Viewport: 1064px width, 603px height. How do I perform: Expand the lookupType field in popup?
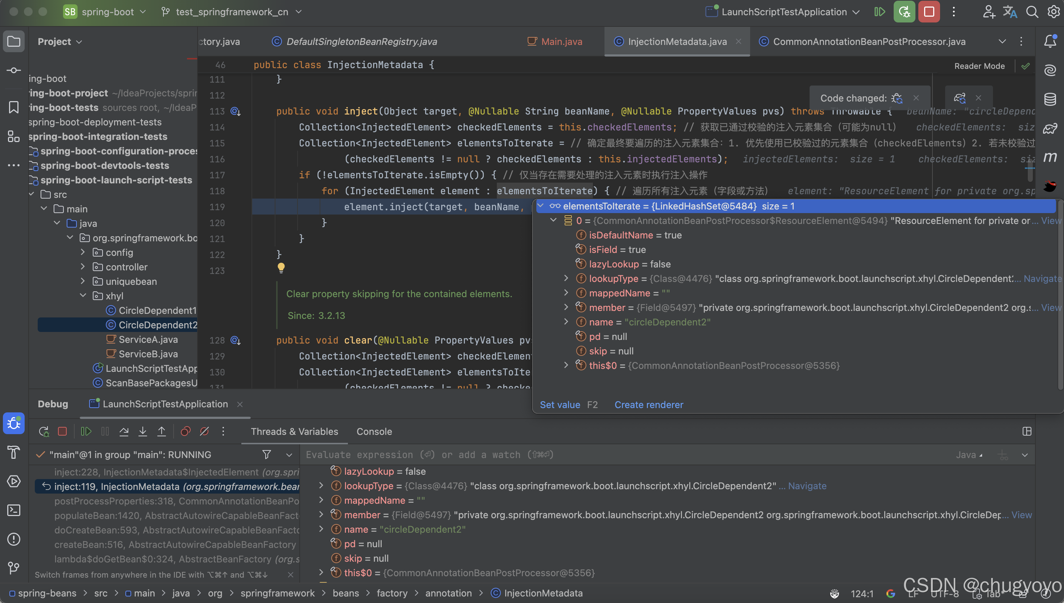(x=566, y=278)
